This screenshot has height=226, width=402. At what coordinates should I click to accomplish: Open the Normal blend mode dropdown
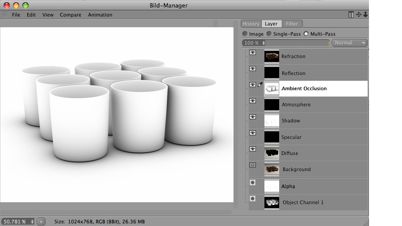pyautogui.click(x=350, y=43)
